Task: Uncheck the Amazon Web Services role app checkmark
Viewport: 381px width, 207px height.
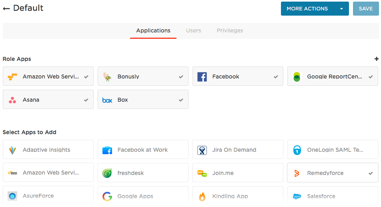Action: pos(86,77)
